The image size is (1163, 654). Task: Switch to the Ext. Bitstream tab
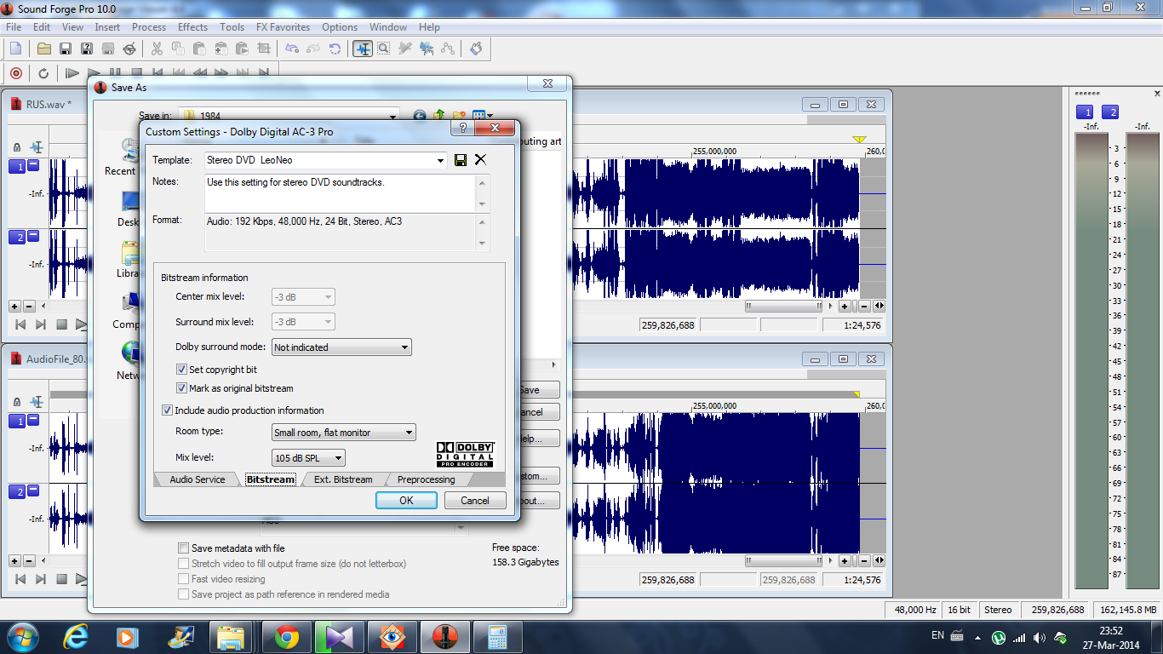[343, 479]
